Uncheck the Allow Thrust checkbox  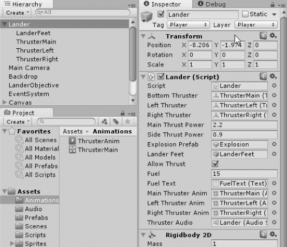[215, 164]
